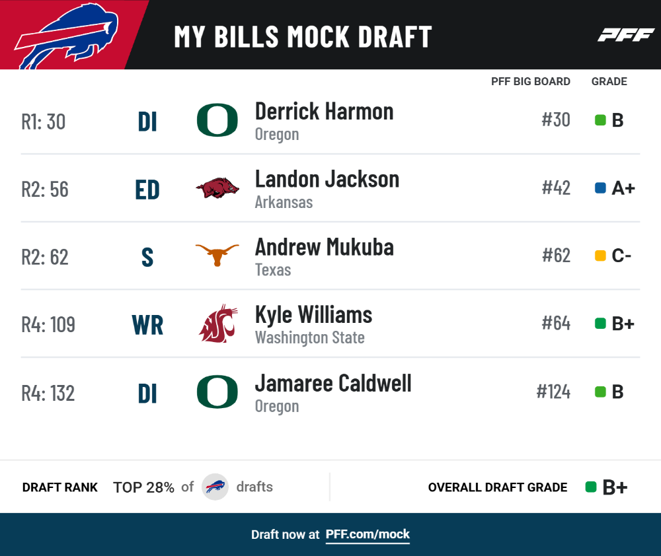Select the R2: 62 pick label
Image resolution: width=661 pixels, height=556 pixels.
(45, 257)
